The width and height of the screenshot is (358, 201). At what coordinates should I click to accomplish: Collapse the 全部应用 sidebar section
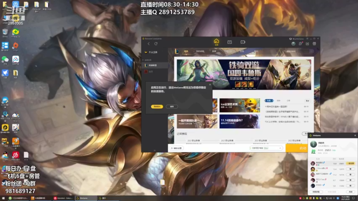tap(147, 60)
